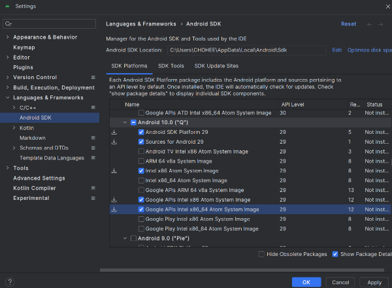Click Edit link for SDK location

(336, 50)
